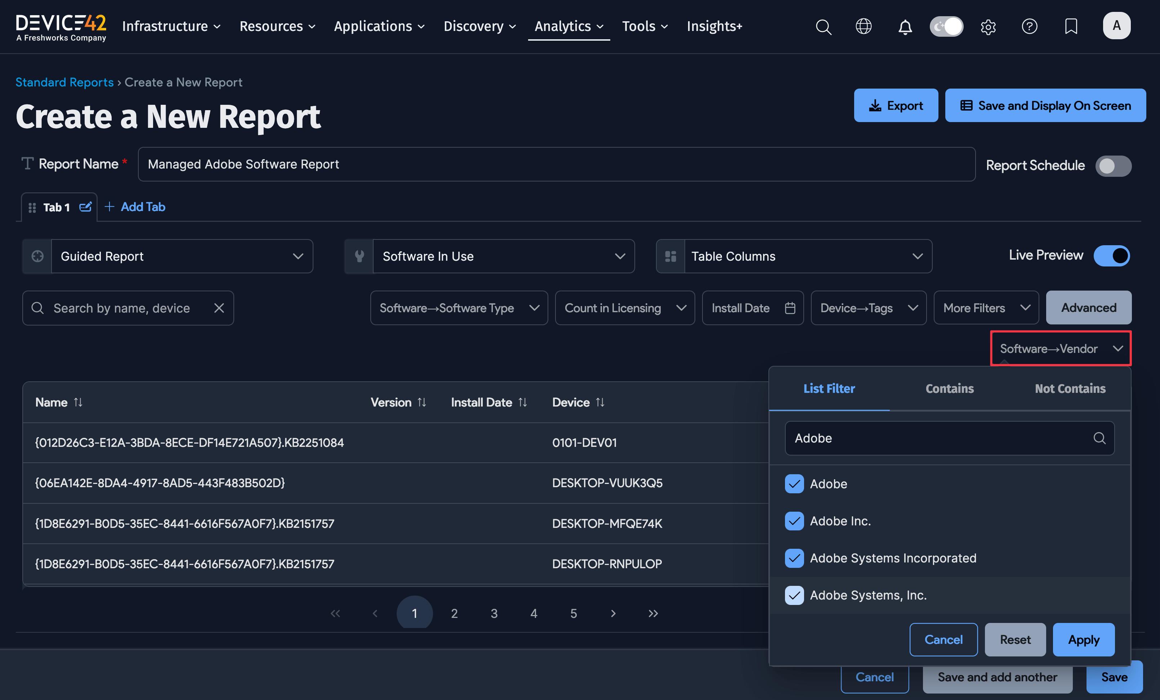Click the help question mark icon
The height and width of the screenshot is (700, 1160).
[x=1030, y=27]
